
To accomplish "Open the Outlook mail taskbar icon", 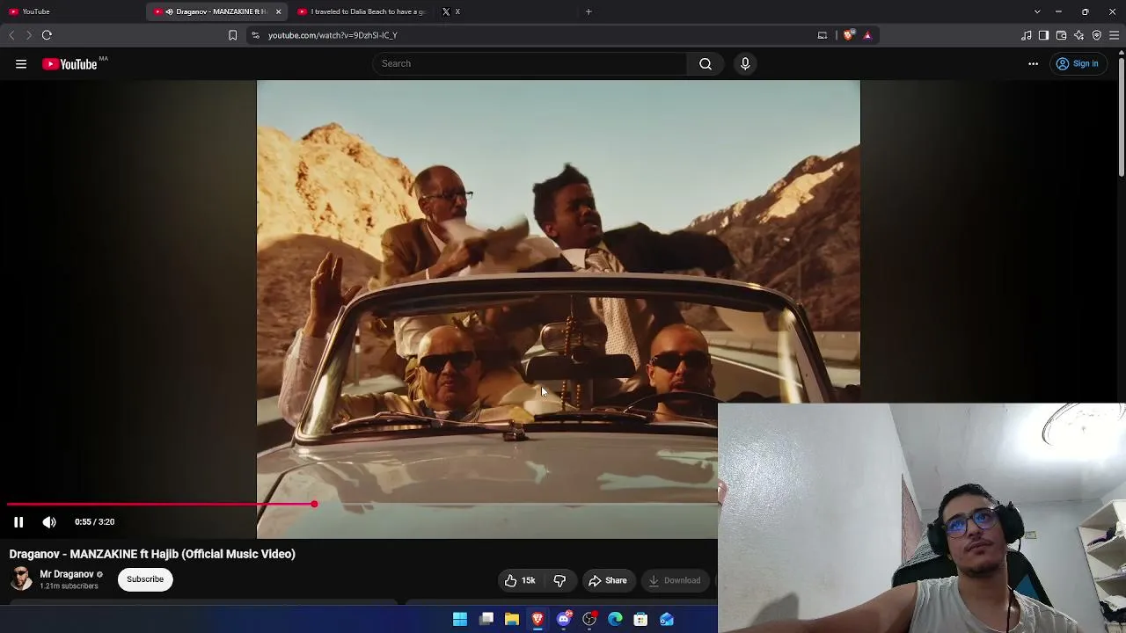I will click(x=667, y=620).
